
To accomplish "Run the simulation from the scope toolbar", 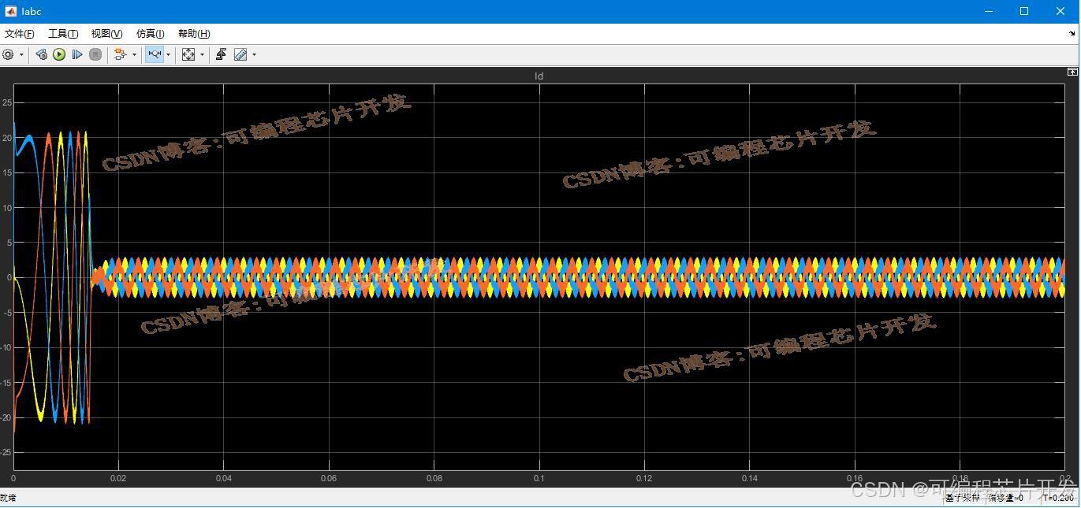I will click(x=58, y=54).
